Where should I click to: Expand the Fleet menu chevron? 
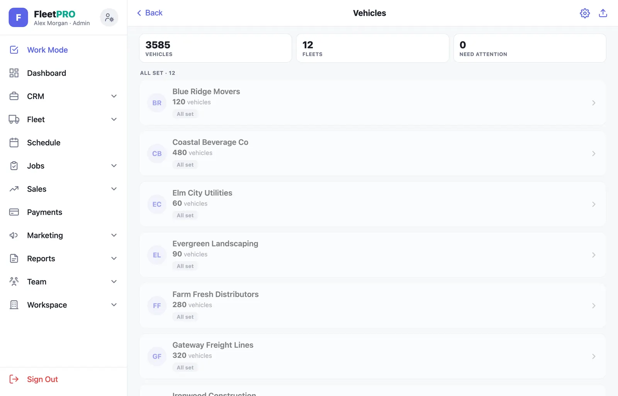[114, 119]
